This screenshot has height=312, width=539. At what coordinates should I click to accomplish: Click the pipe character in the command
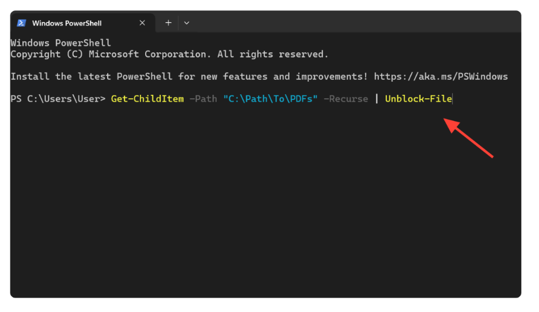click(377, 99)
